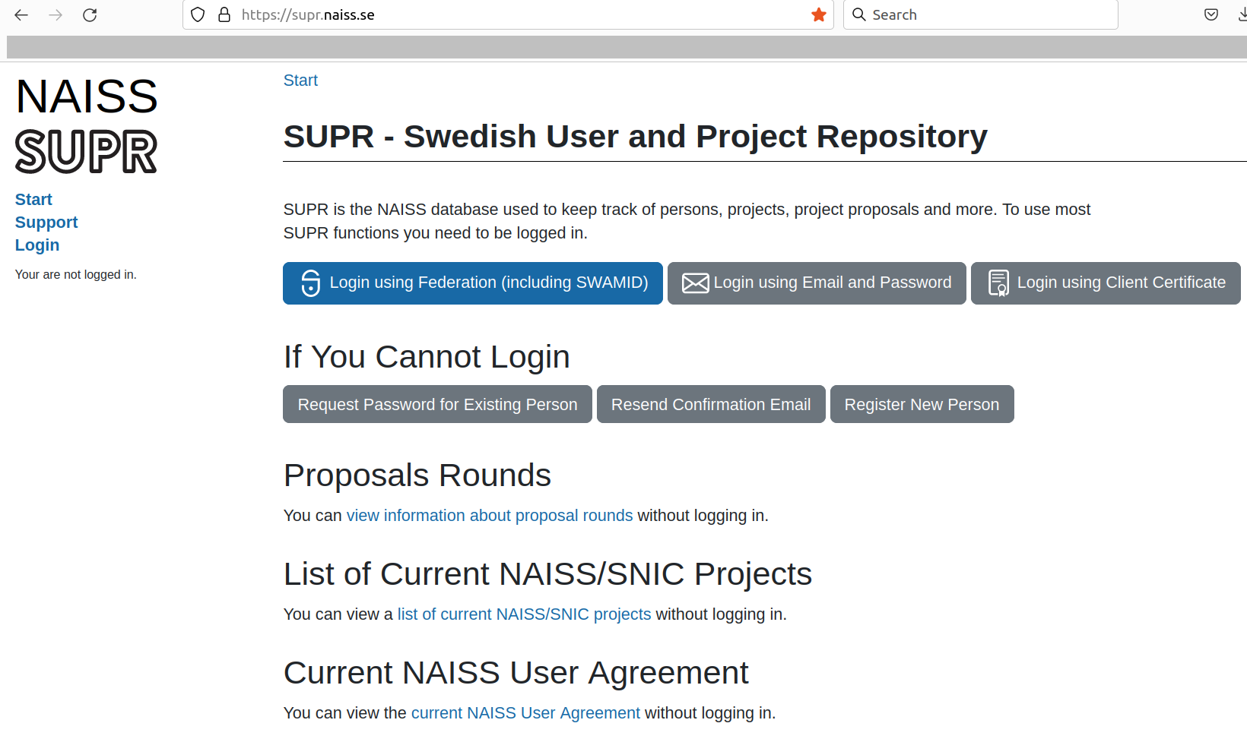Reload the page with the refresh icon

[x=90, y=14]
